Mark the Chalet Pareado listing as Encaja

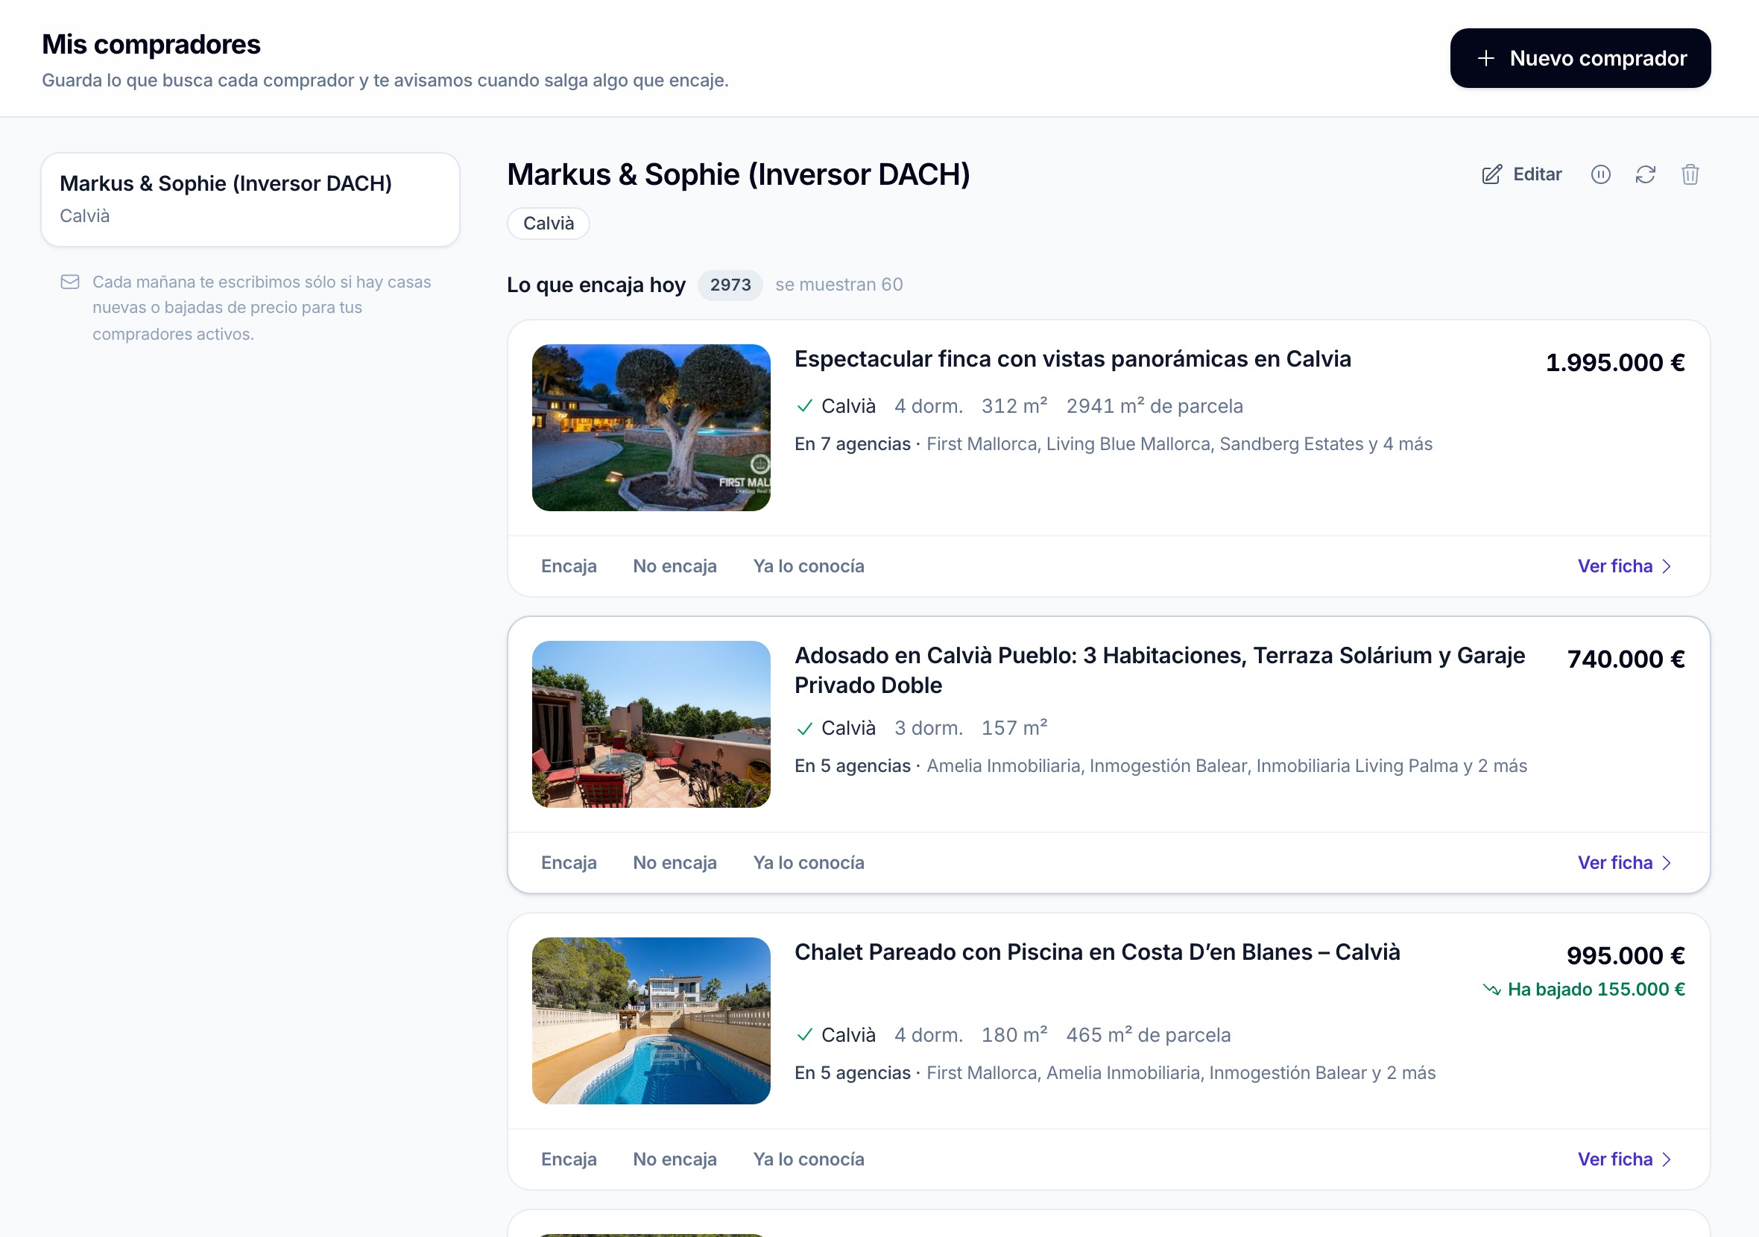[x=569, y=1159]
